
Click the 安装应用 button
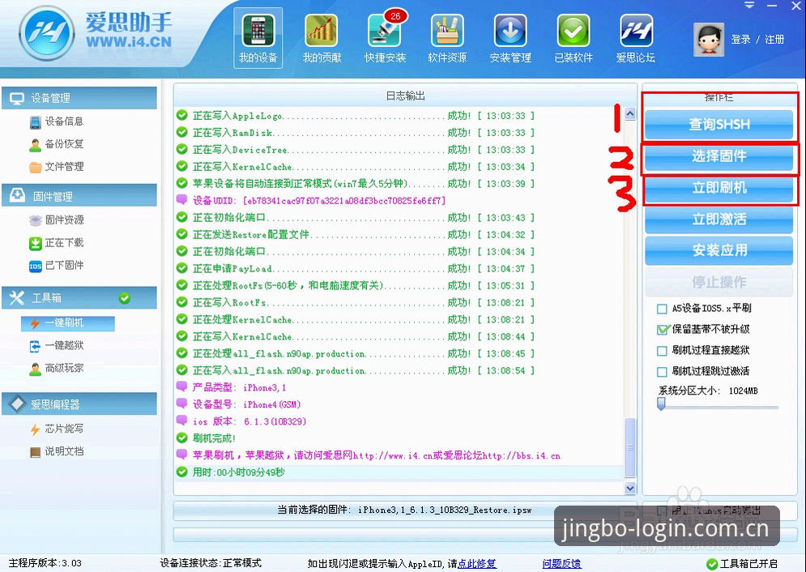point(719,250)
